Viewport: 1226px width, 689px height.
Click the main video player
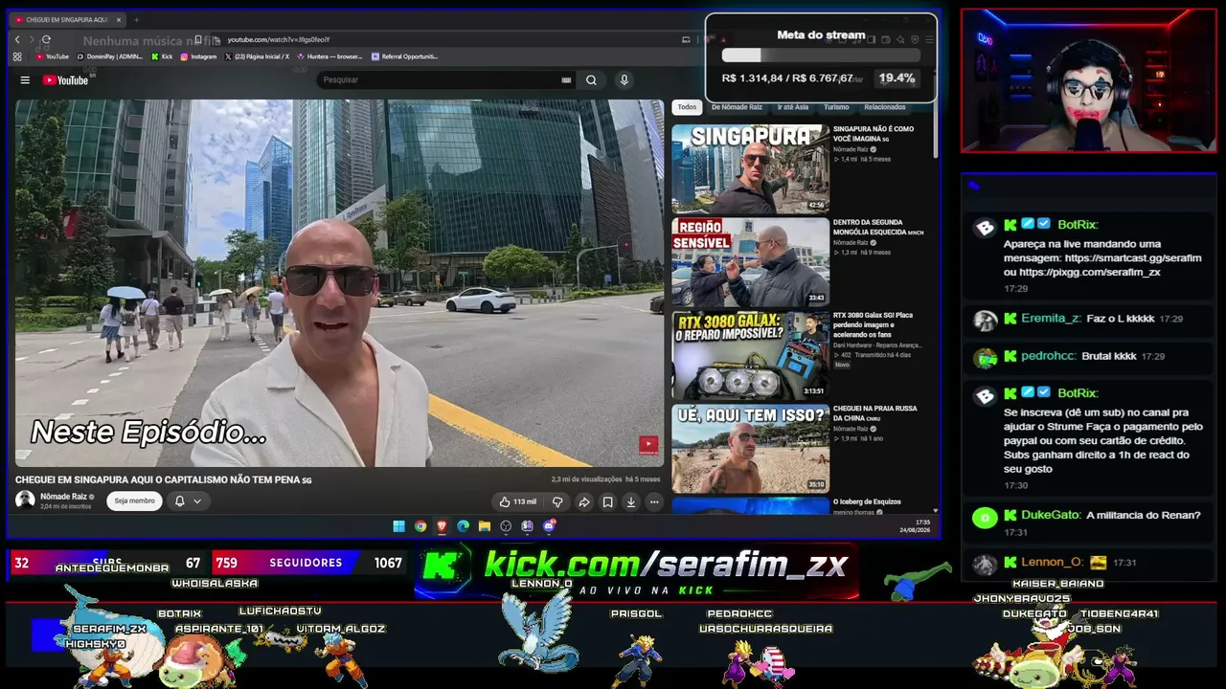point(339,283)
